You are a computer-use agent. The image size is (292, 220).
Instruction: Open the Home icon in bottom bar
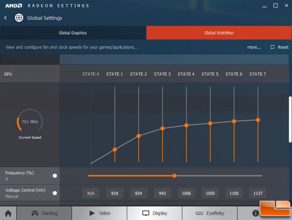click(8, 213)
